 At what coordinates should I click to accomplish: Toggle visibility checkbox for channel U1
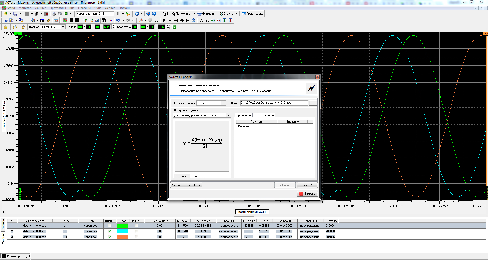[x=110, y=226]
